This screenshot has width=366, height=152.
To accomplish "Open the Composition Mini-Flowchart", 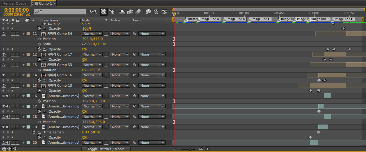I will 93,12.
